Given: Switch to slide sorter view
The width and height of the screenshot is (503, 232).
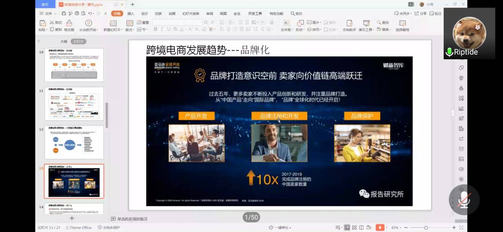Looking at the screenshot, I should click(354, 228).
